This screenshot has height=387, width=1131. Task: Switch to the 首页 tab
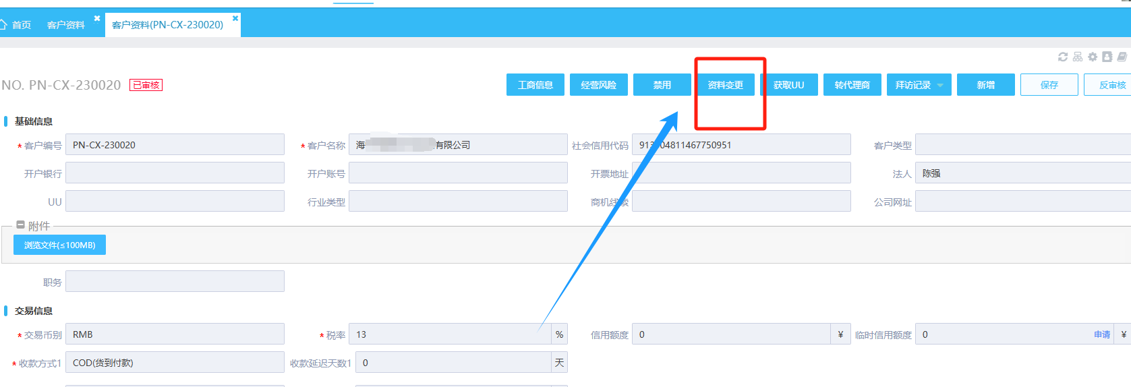coord(22,25)
